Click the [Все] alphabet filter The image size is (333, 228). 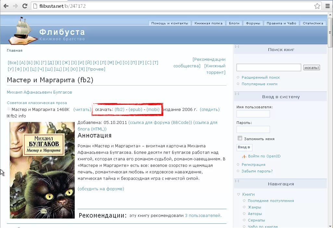[x=13, y=62]
